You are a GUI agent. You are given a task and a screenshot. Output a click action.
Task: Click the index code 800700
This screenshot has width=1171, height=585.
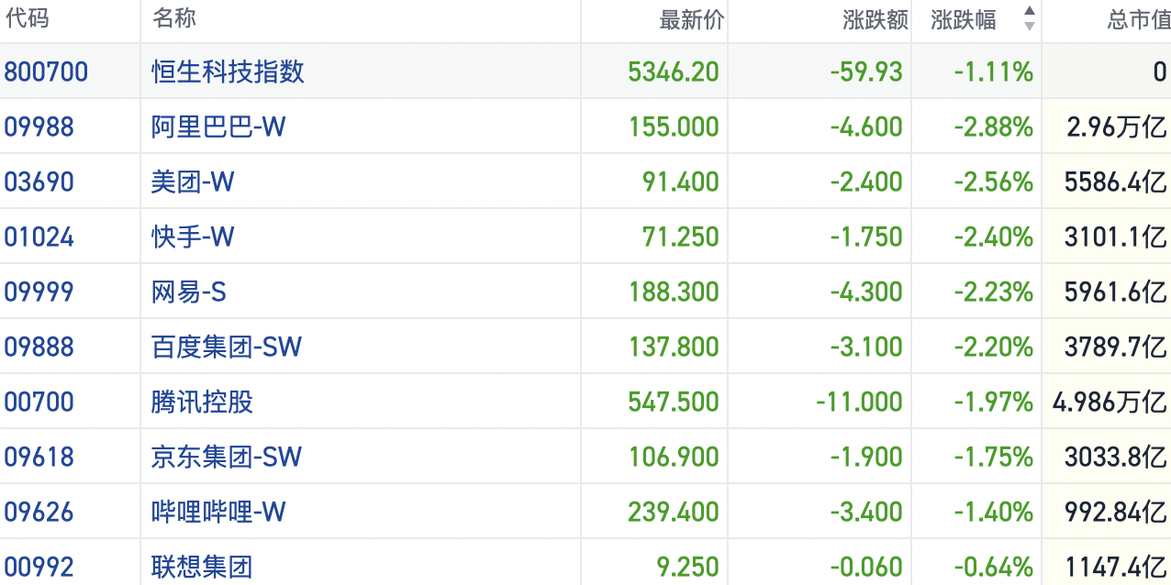click(46, 72)
